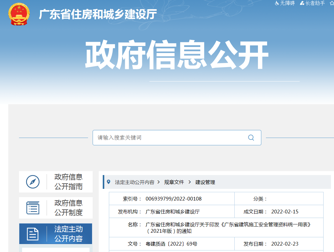
Task: Click the document icon for 法定主动公开内容
Action: click(33, 234)
